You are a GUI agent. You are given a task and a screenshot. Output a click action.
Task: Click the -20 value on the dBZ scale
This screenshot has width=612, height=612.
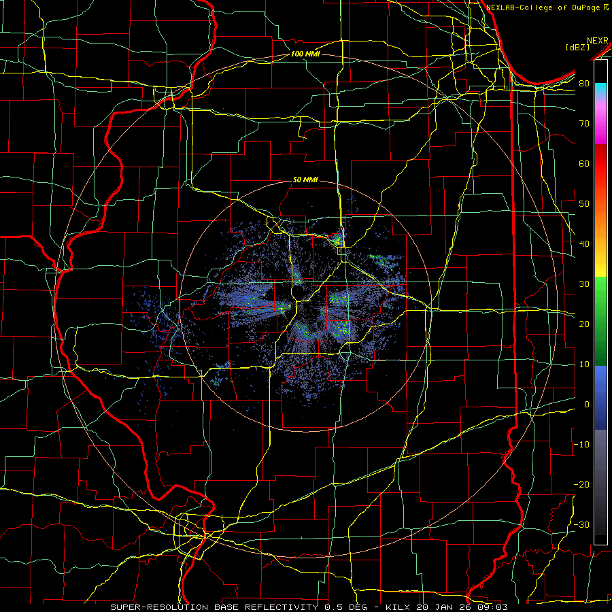tap(581, 485)
